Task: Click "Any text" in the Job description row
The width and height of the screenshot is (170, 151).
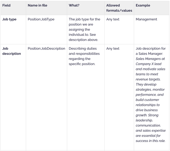Action: pos(113,49)
